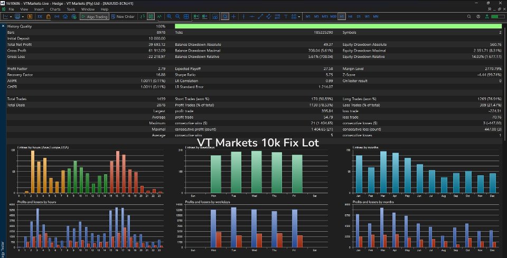Open the MQL5 market shopping bag icon
Screen dimensions: 507x258
click(49, 16)
